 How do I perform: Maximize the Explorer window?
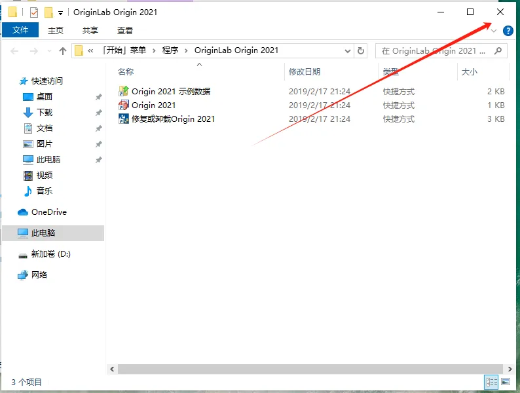pos(470,12)
